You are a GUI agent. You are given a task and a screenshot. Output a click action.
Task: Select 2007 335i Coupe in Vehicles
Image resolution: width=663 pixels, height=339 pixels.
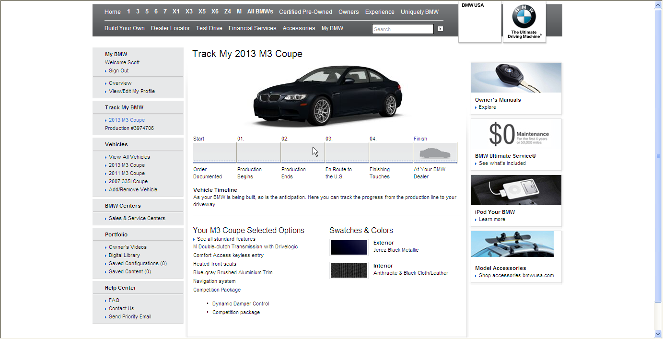click(128, 181)
